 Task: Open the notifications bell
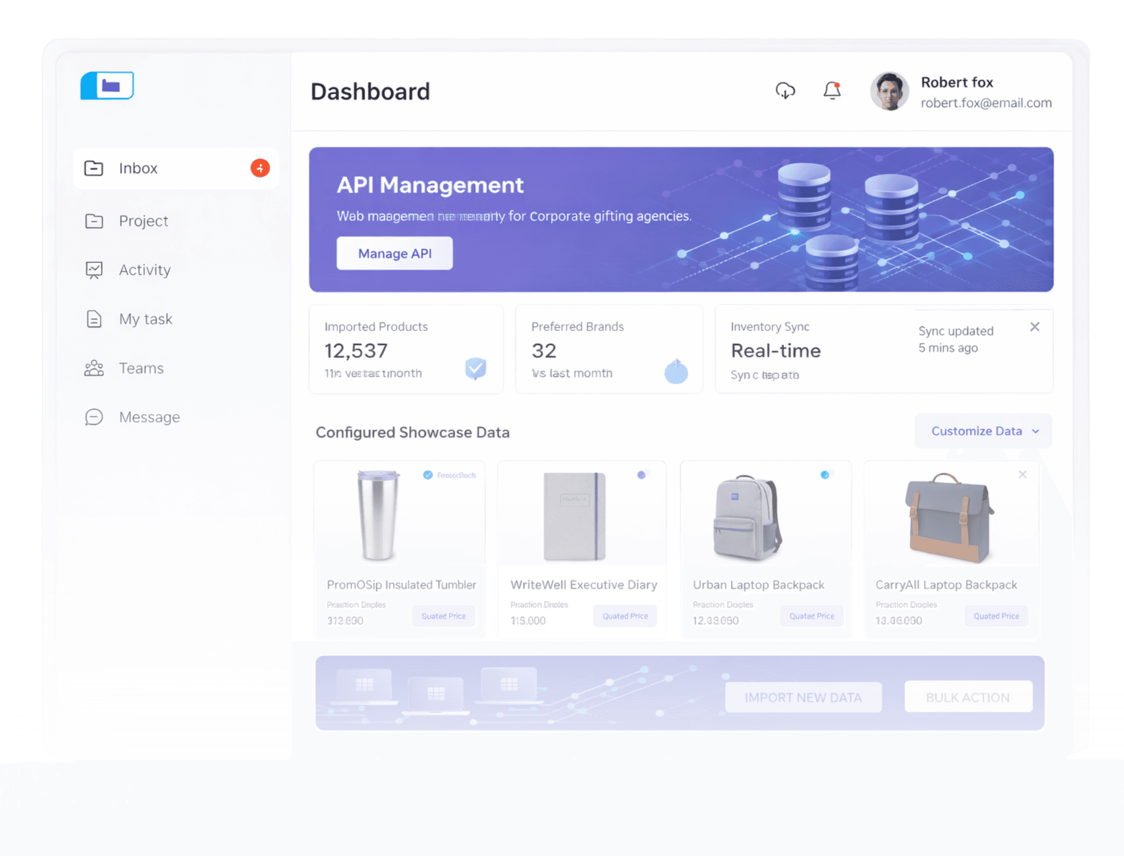coord(832,91)
